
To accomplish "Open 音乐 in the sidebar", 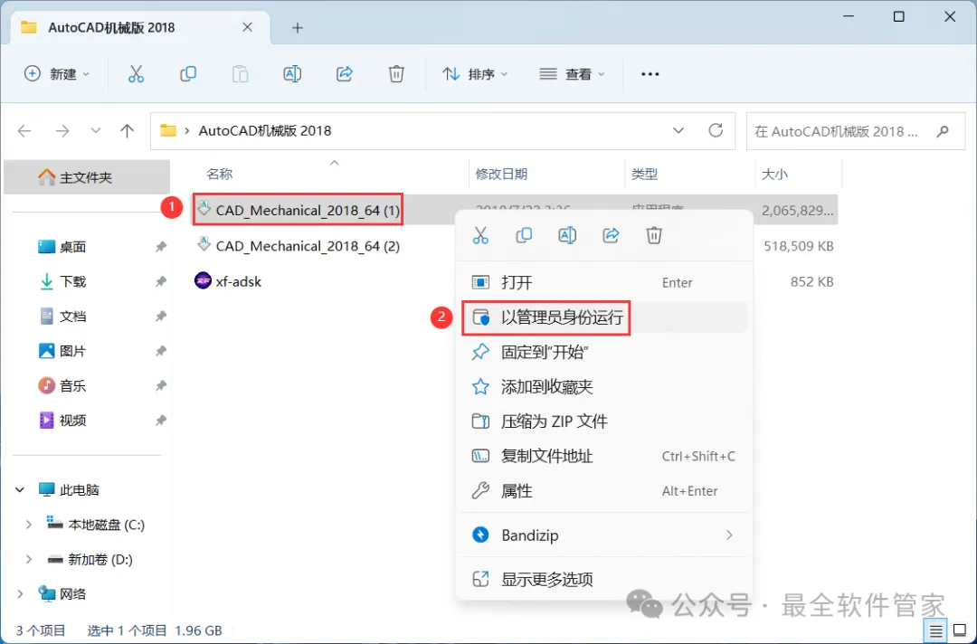I will 73,386.
